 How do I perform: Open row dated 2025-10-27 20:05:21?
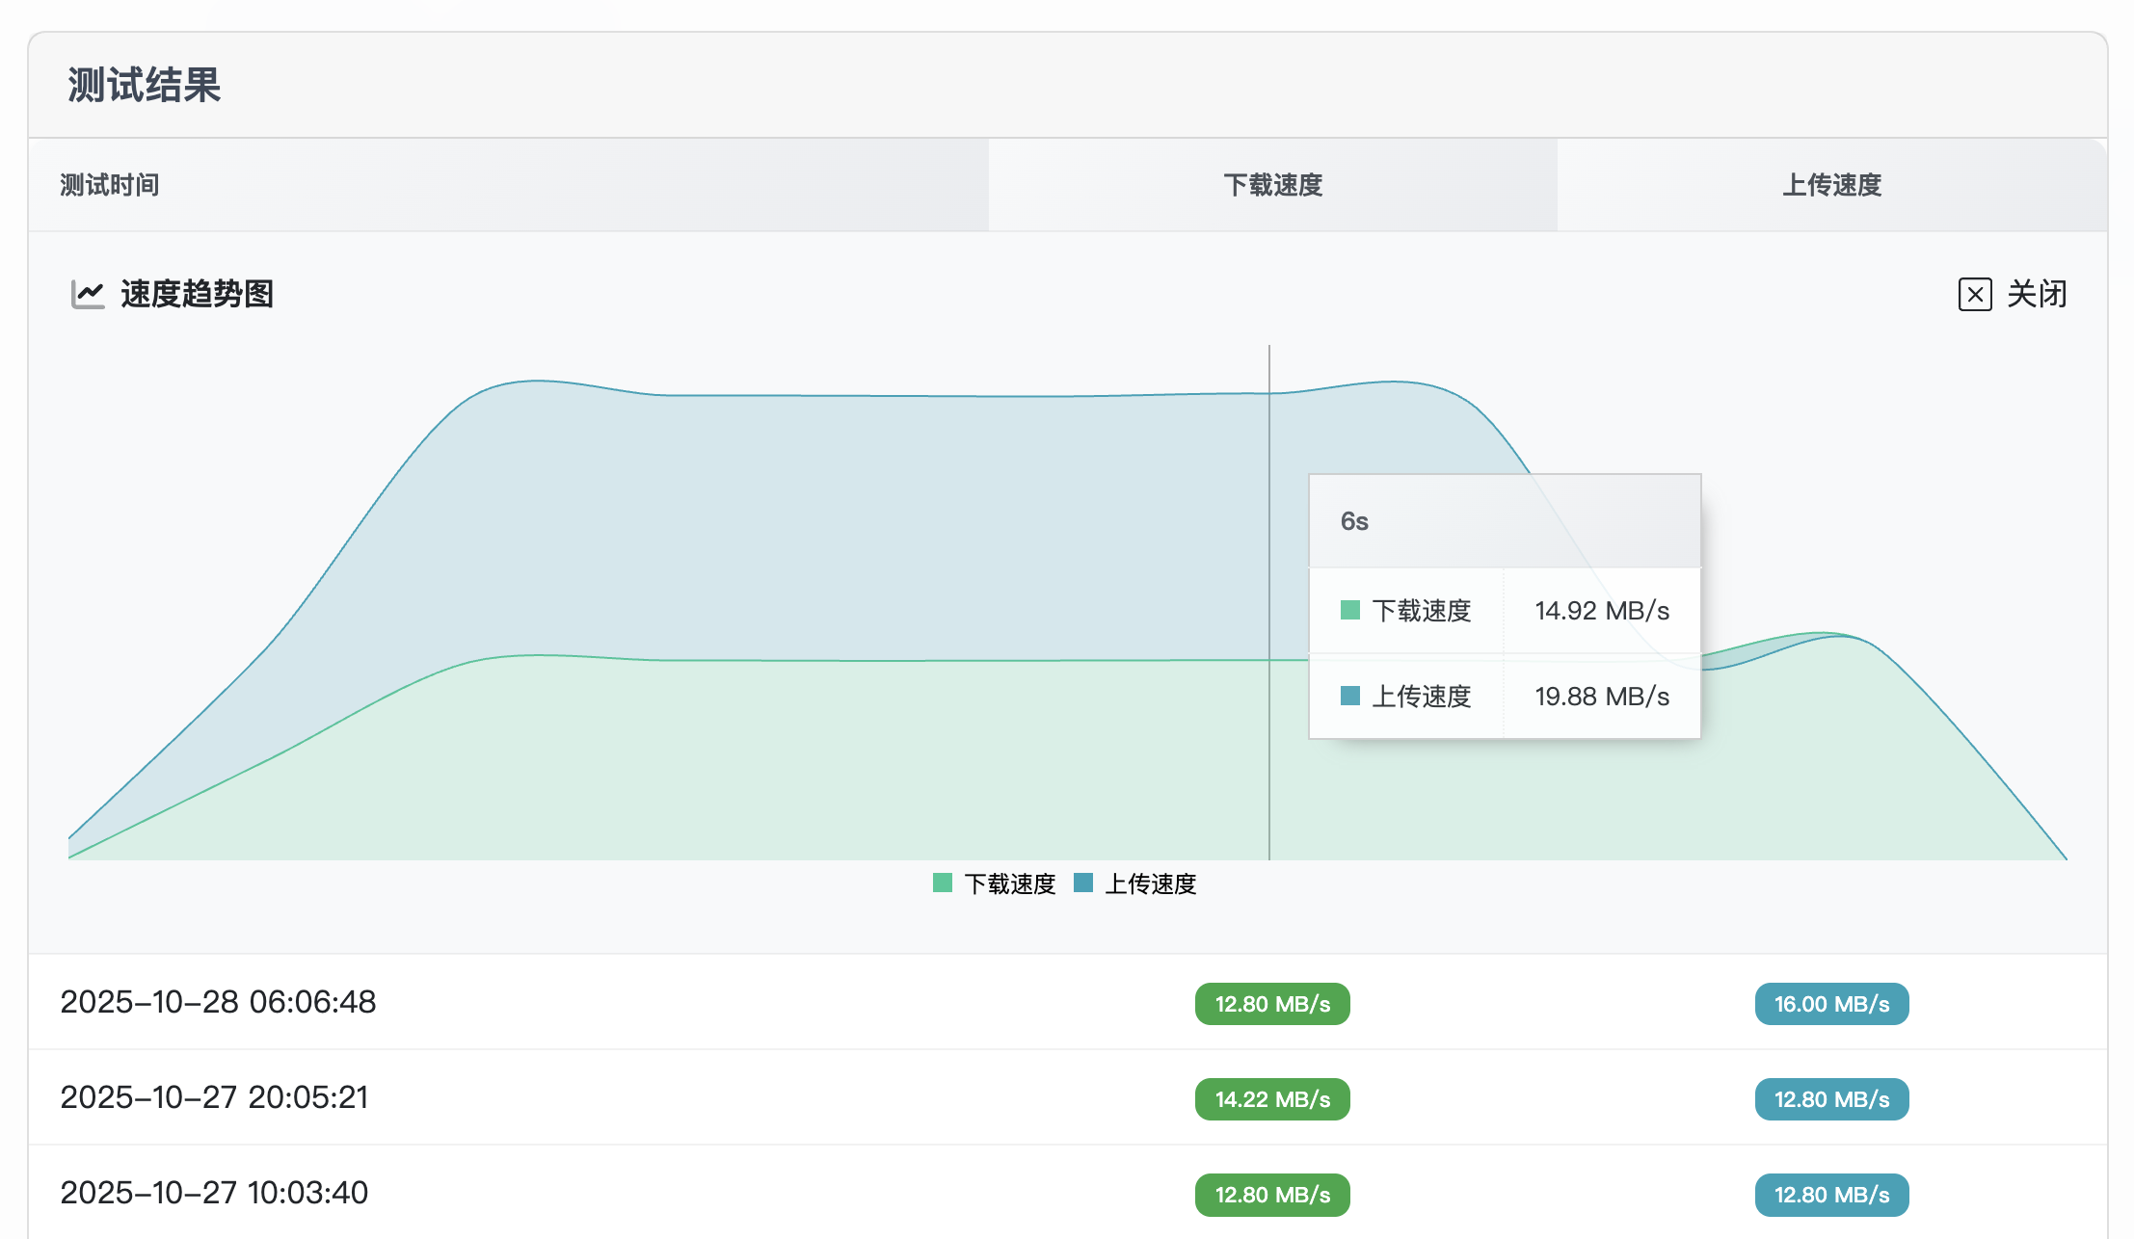215,1097
